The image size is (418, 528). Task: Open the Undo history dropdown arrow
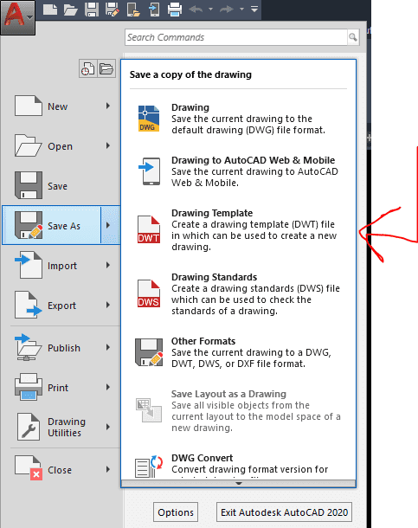coord(210,10)
